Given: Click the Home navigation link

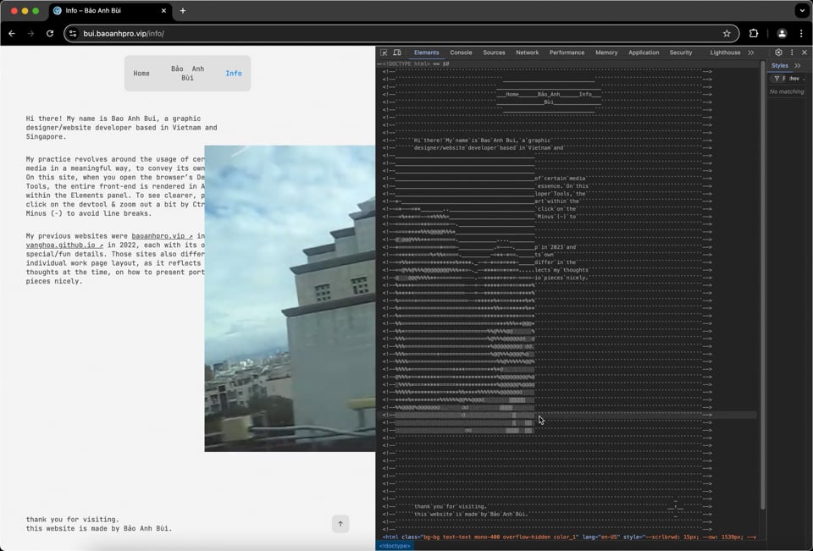Looking at the screenshot, I should [141, 74].
